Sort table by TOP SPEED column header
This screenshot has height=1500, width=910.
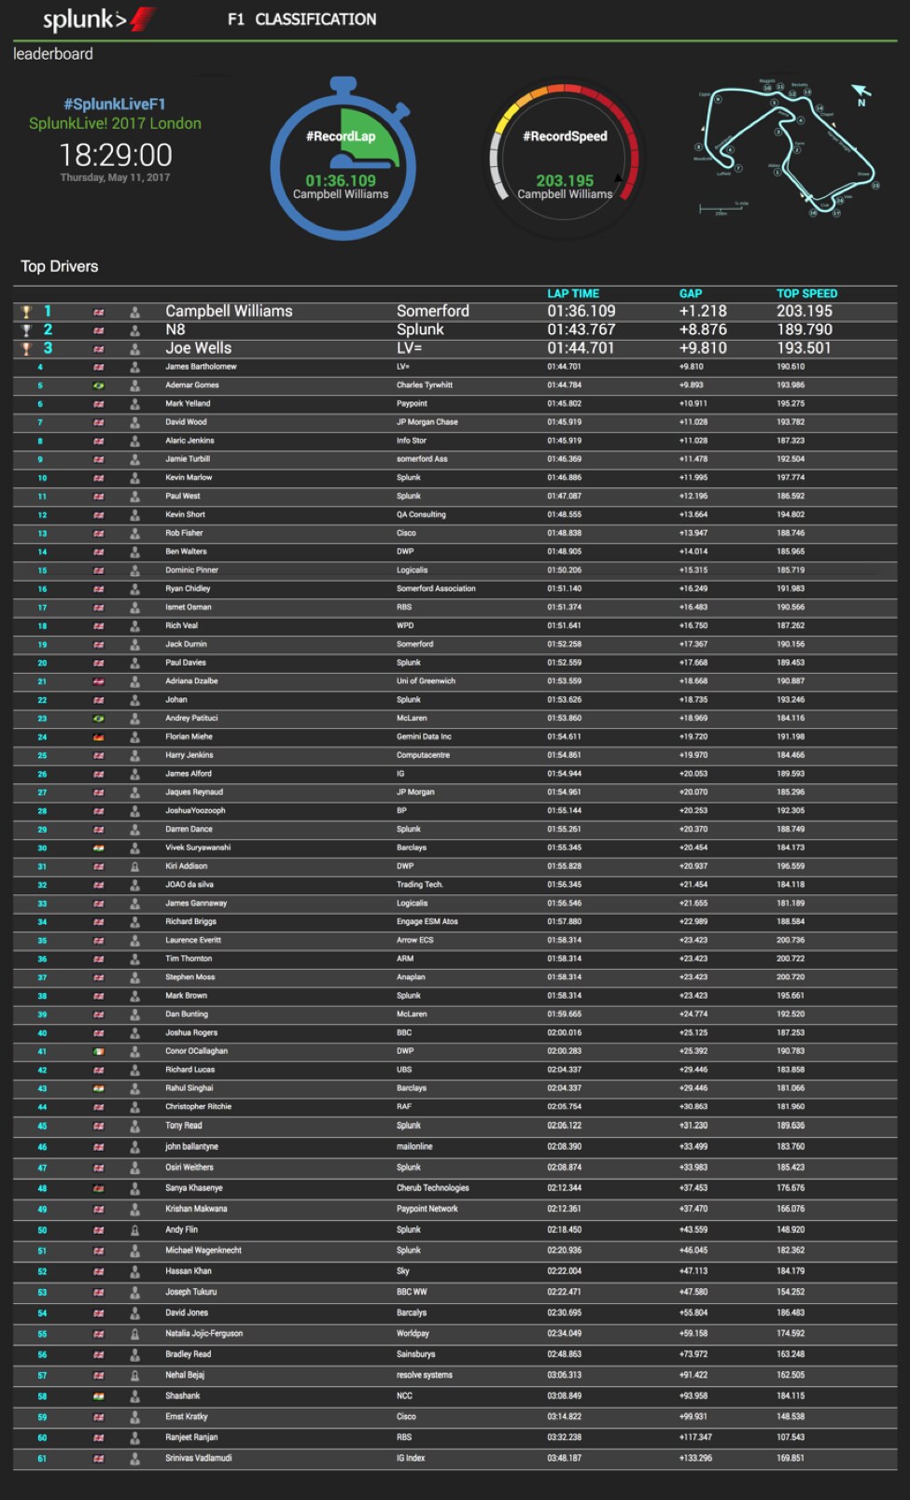pos(807,293)
